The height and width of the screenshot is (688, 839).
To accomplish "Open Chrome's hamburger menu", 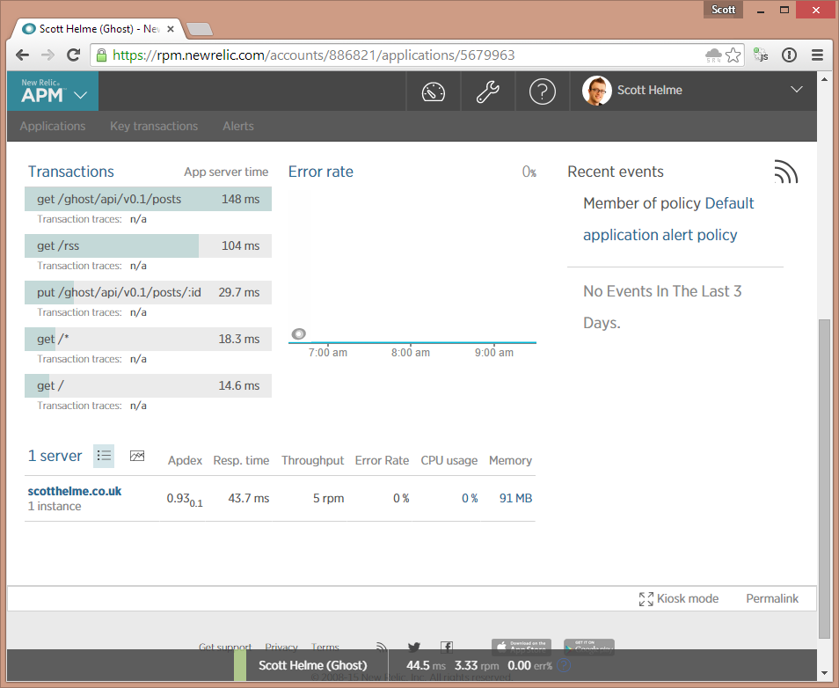I will [x=817, y=55].
